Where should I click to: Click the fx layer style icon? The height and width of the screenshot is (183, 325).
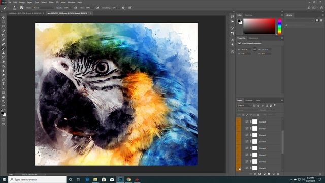[x=255, y=174]
